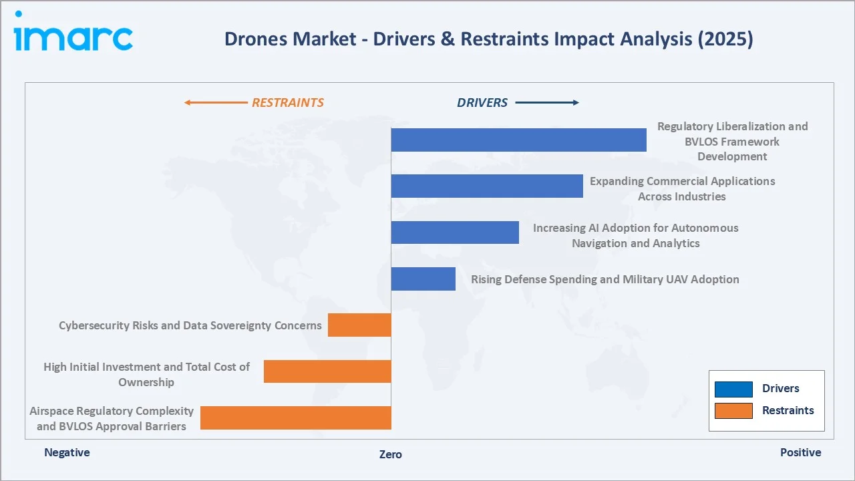Click the 'Negative' axis label
The width and height of the screenshot is (855, 481).
67,452
